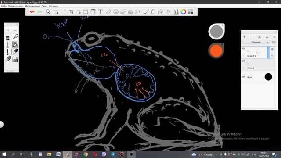Select the airbrush tool in brush palette

click(x=8, y=45)
